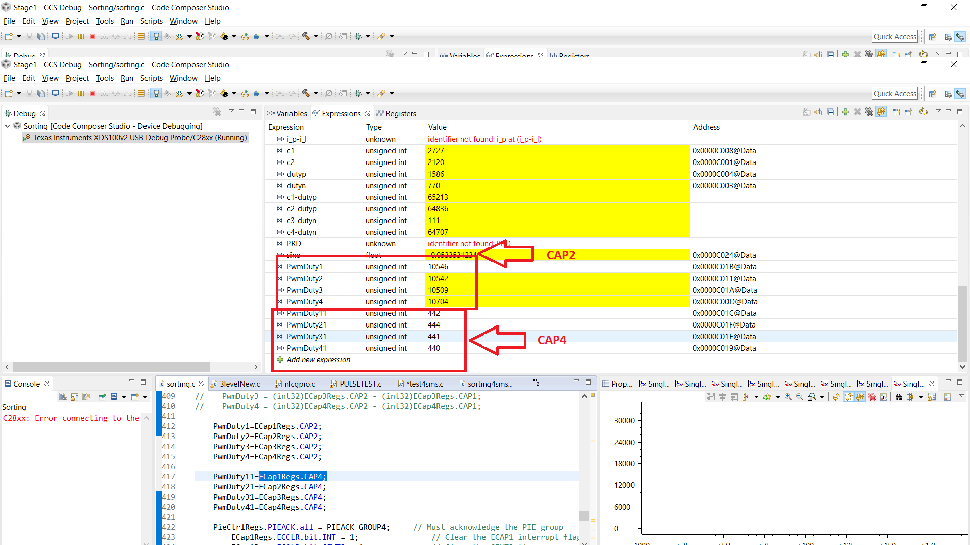Image resolution: width=970 pixels, height=545 pixels.
Task: Click Collapse All icon in Expressions toolbar
Action: coord(830,112)
